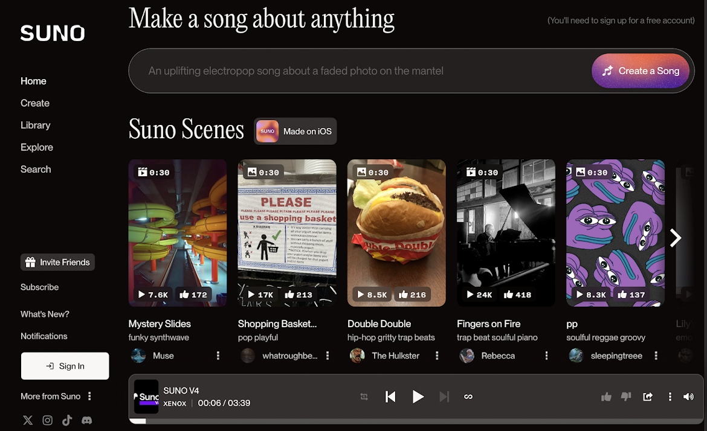
Task: Open Suno's X (Twitter) social link
Action: pyautogui.click(x=28, y=420)
